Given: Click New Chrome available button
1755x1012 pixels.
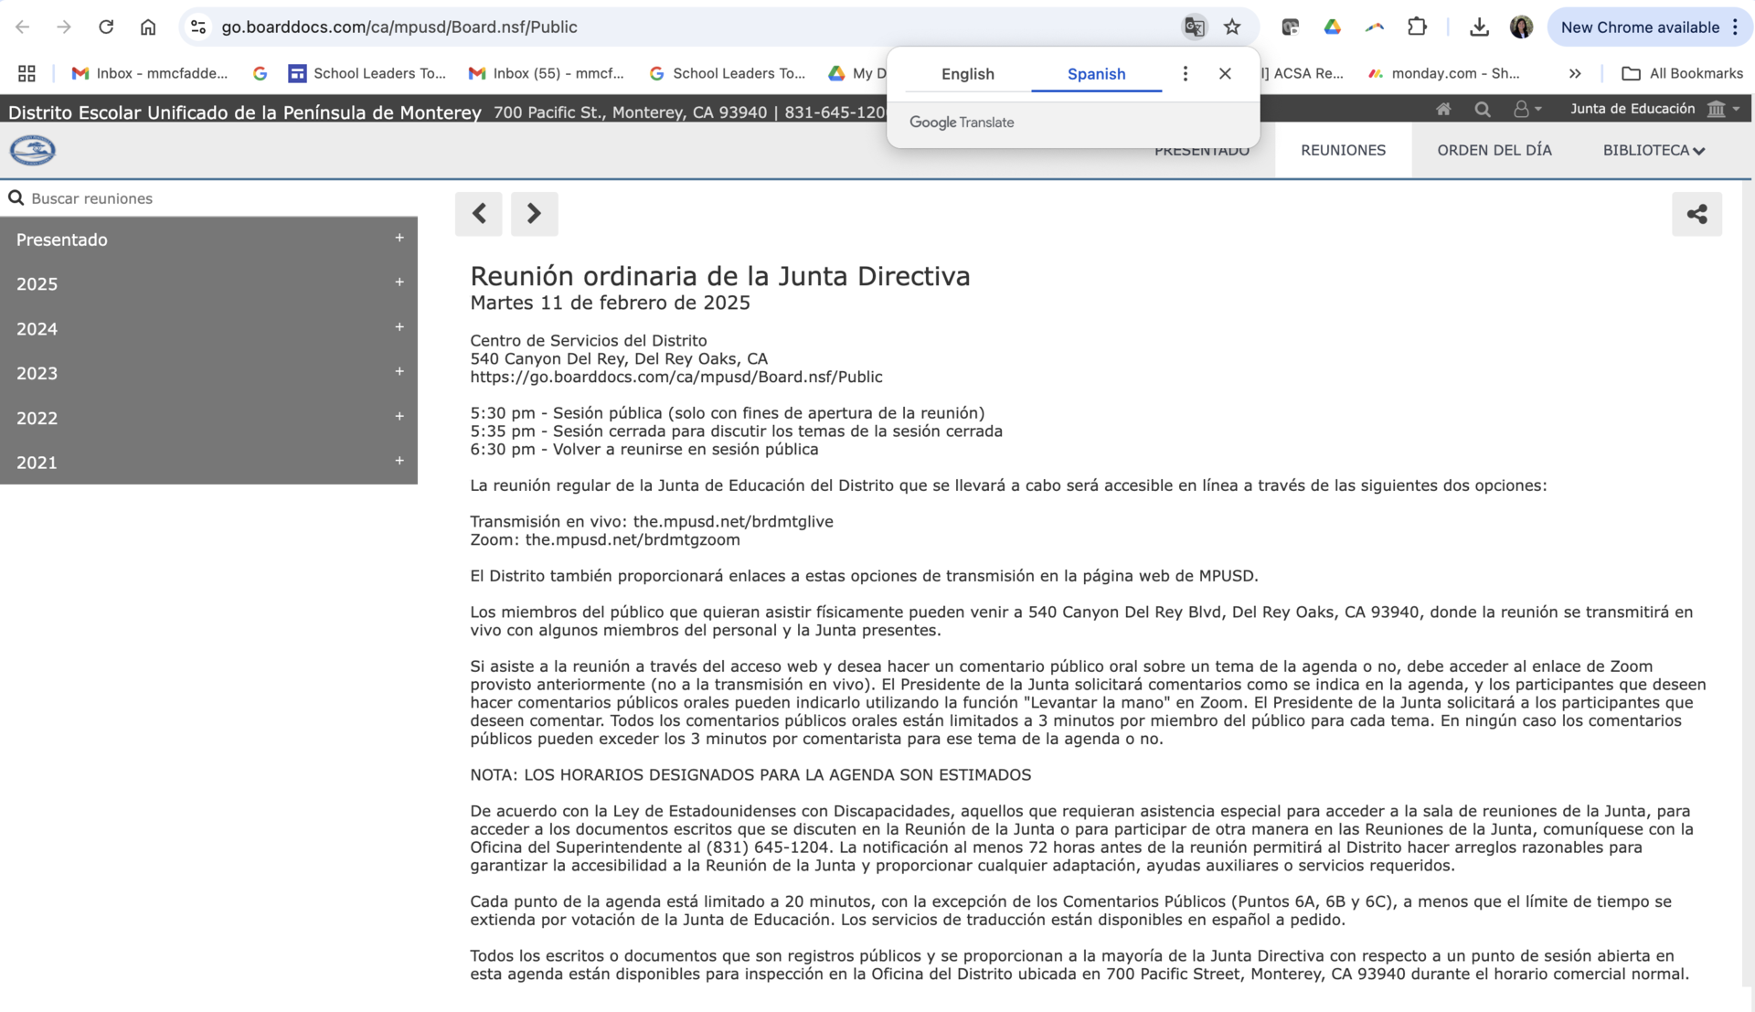Looking at the screenshot, I should click(1640, 27).
